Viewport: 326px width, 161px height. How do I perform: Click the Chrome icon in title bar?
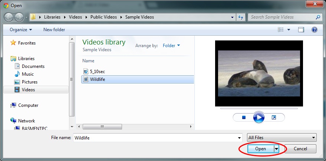(x=6, y=6)
